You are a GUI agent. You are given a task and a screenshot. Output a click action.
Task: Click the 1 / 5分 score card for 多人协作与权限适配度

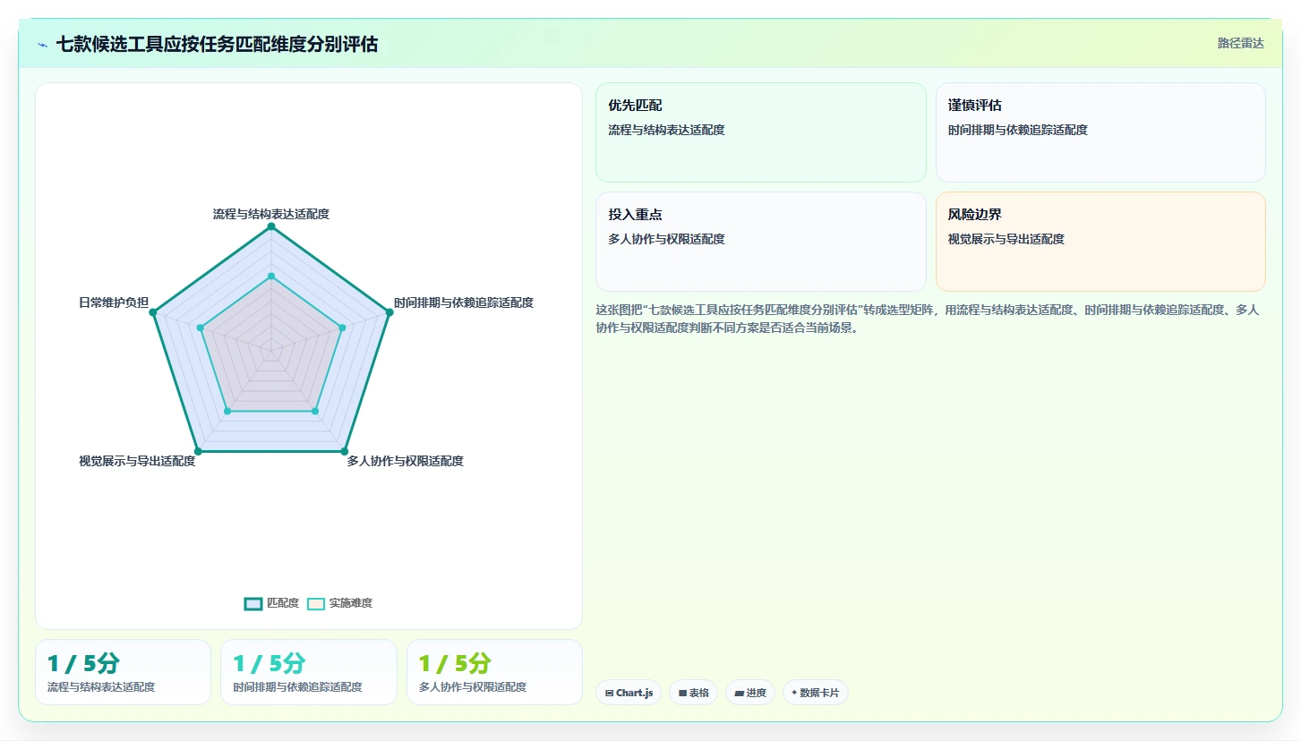coord(494,672)
